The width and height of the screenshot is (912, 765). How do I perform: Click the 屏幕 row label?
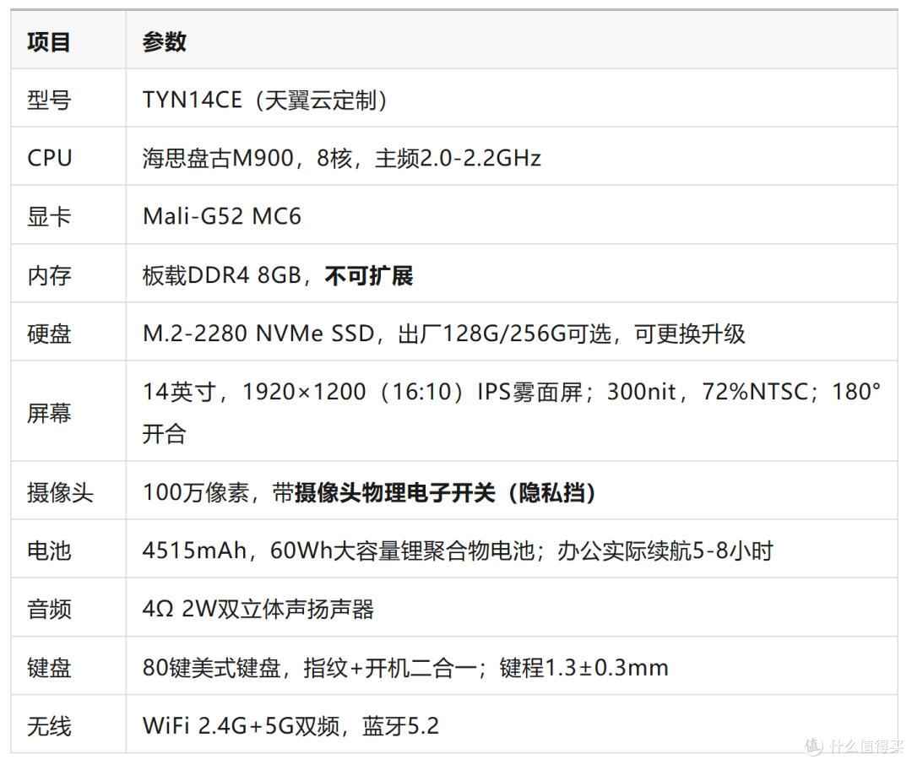pyautogui.click(x=49, y=413)
